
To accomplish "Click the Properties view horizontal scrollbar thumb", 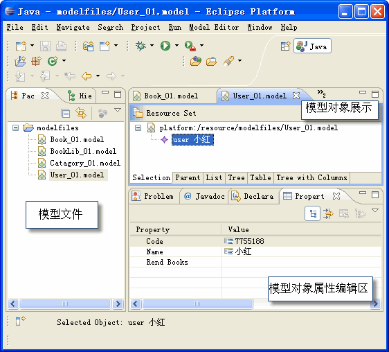I will [x=197, y=303].
